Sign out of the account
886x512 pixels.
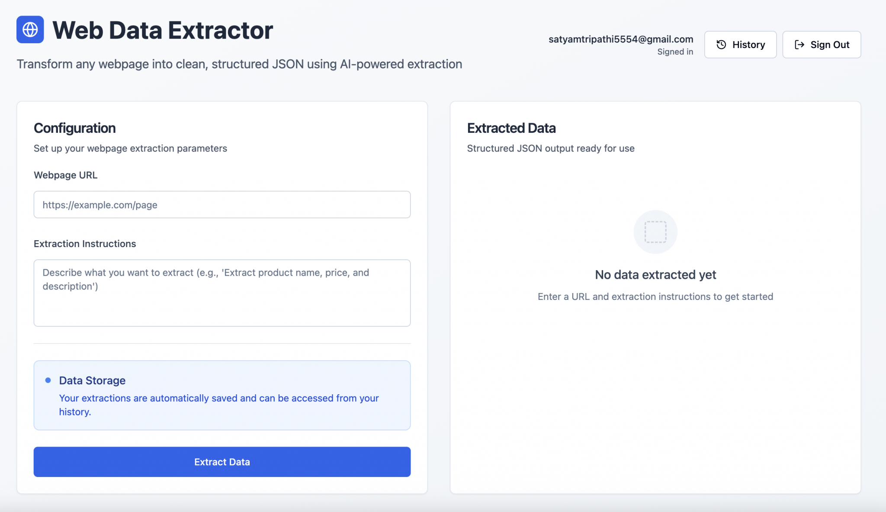[821, 44]
